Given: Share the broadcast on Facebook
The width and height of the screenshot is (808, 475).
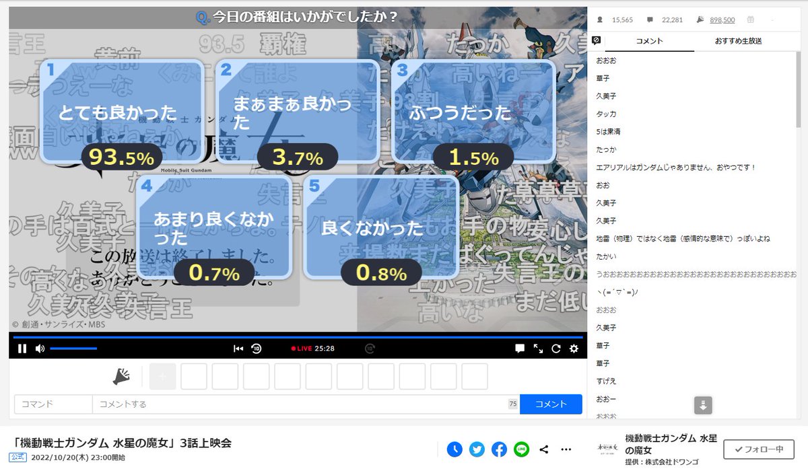Looking at the screenshot, I should [499, 449].
